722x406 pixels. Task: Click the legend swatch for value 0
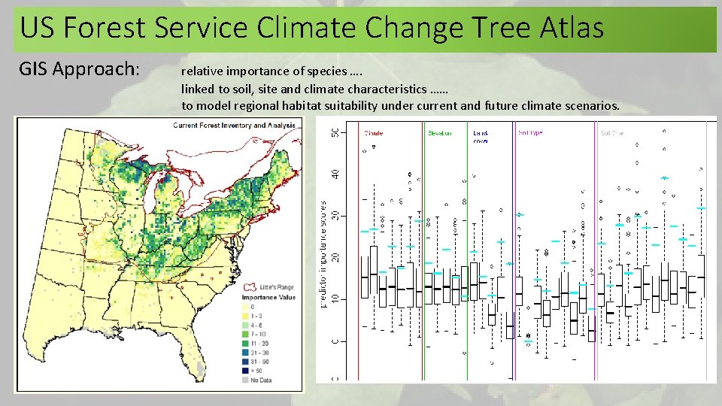click(x=245, y=307)
